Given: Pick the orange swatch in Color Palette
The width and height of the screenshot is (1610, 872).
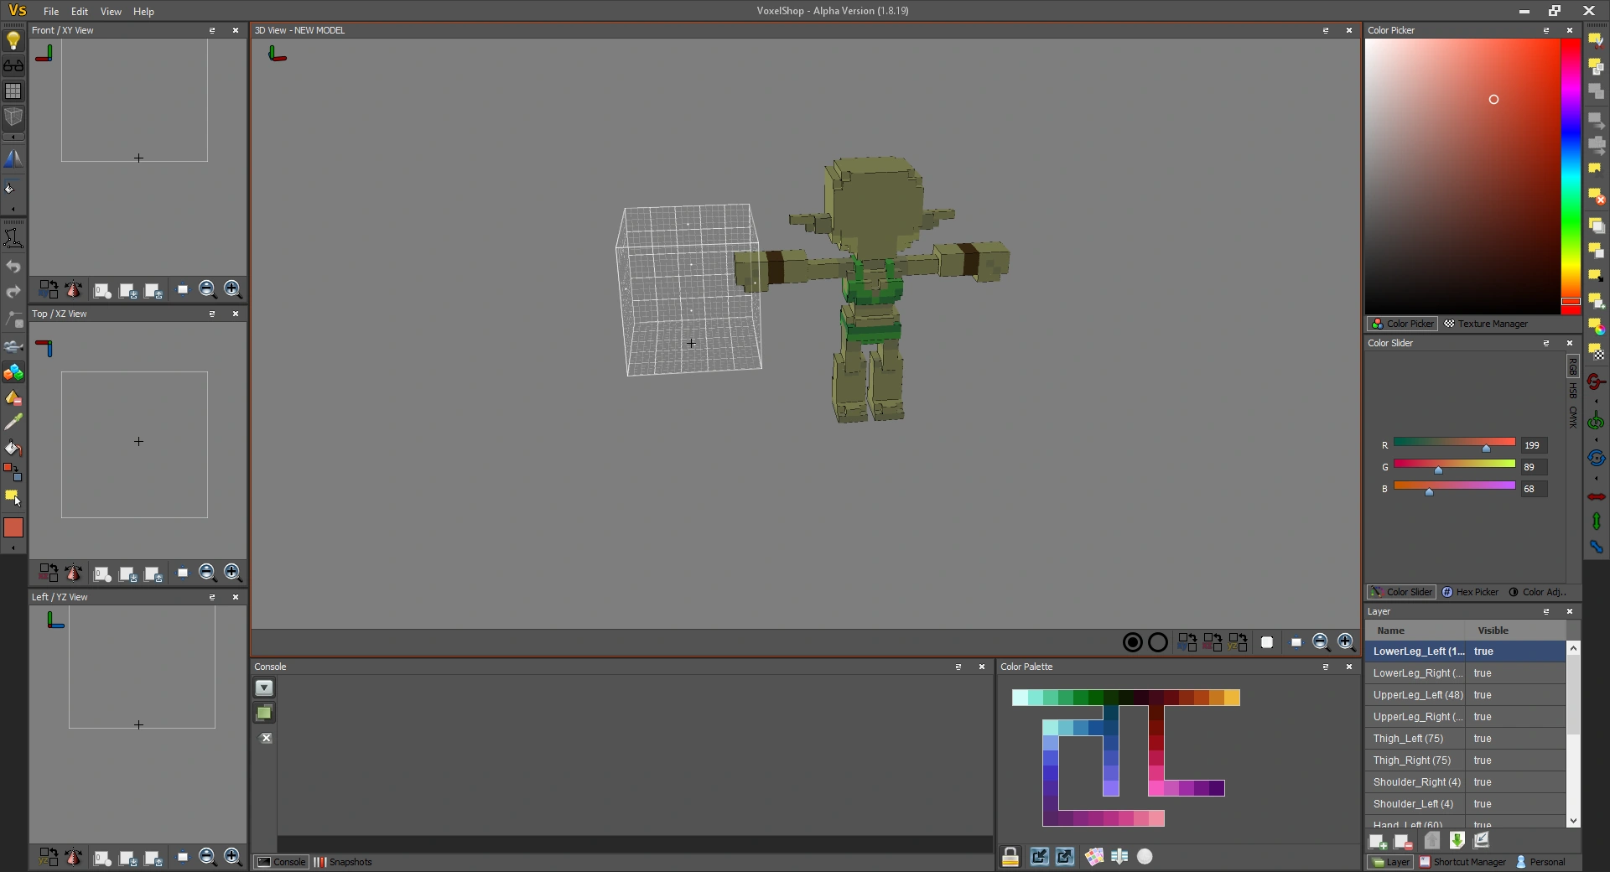Looking at the screenshot, I should (1217, 698).
